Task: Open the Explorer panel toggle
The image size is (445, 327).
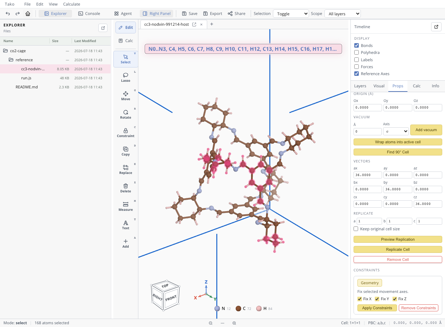Action: pyautogui.click(x=55, y=14)
